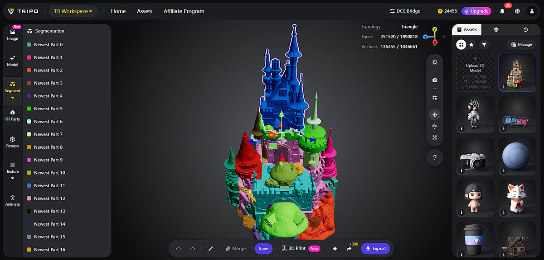Screen dimensions: 544x260
Task: Open the help question mark button
Action: point(435,158)
